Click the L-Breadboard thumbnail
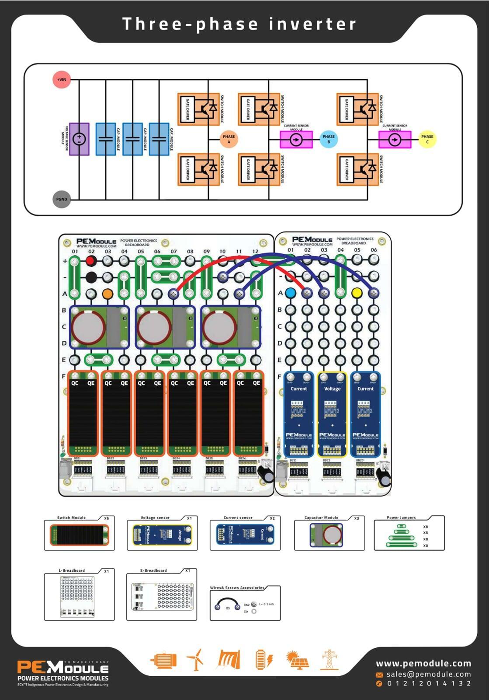This screenshot has width=489, height=700. [x=77, y=596]
